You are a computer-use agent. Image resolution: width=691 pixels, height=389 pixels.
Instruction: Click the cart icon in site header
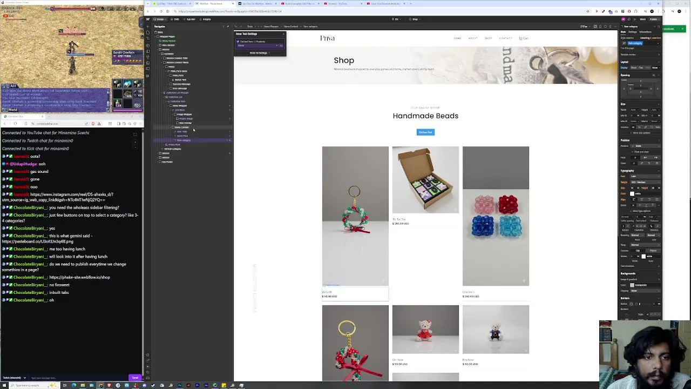tap(524, 38)
